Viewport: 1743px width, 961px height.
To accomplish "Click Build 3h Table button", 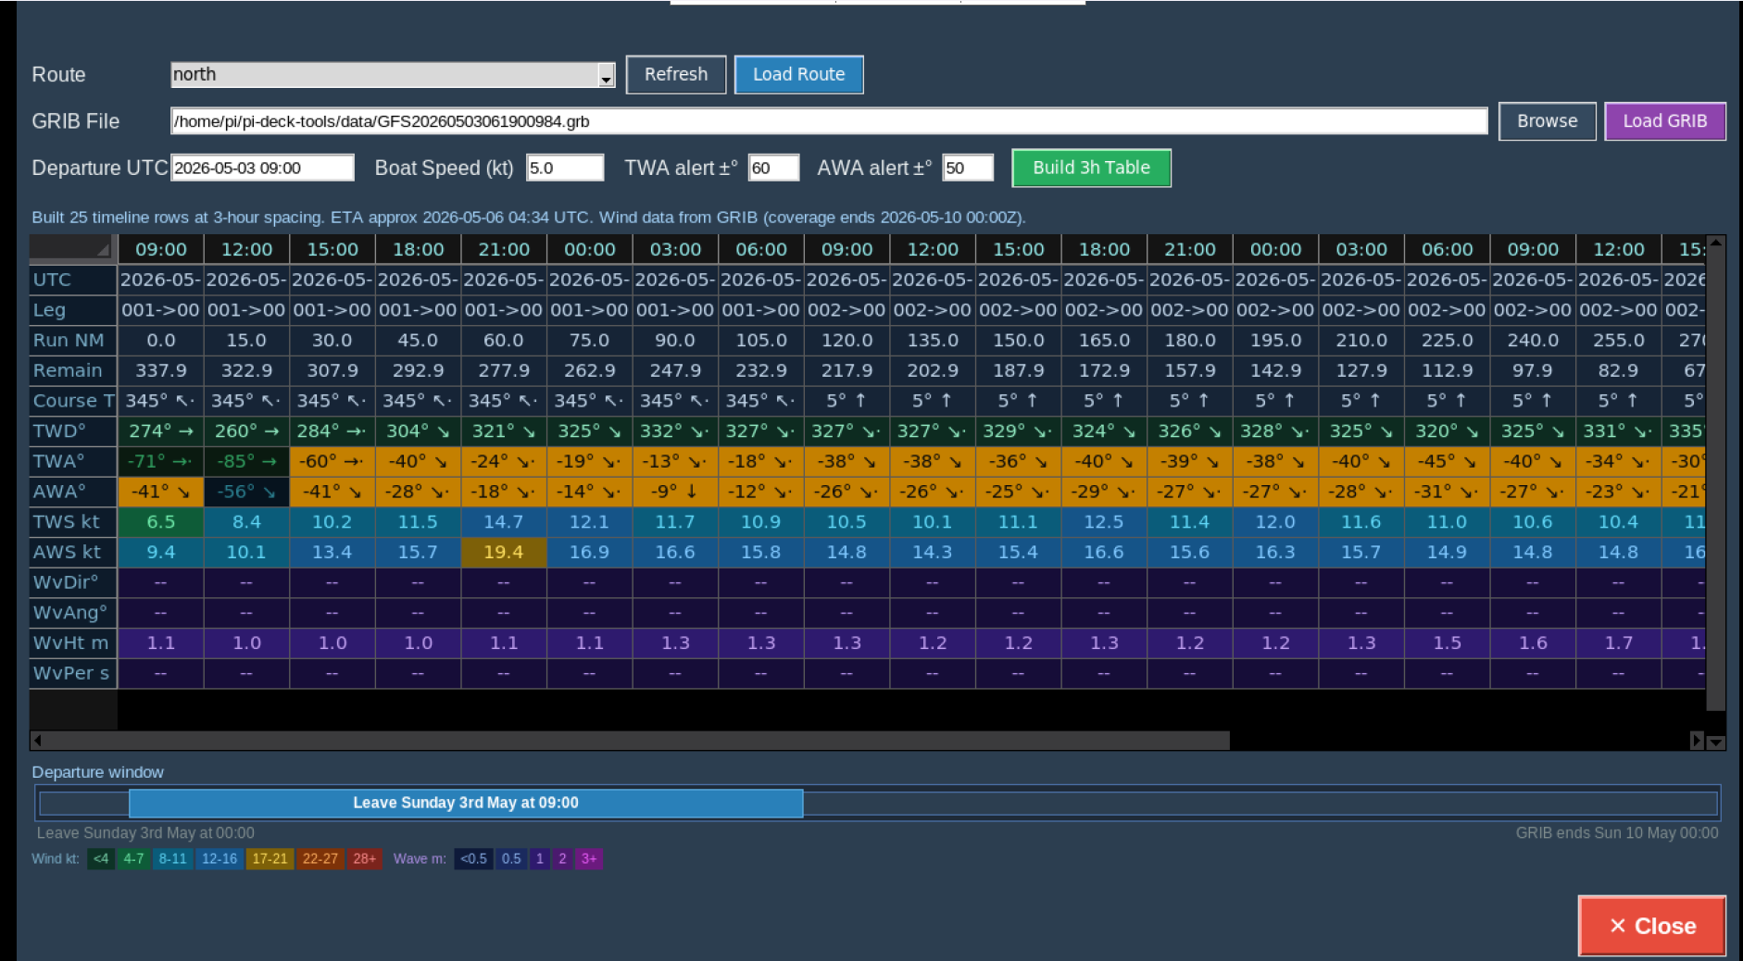I will coord(1091,168).
